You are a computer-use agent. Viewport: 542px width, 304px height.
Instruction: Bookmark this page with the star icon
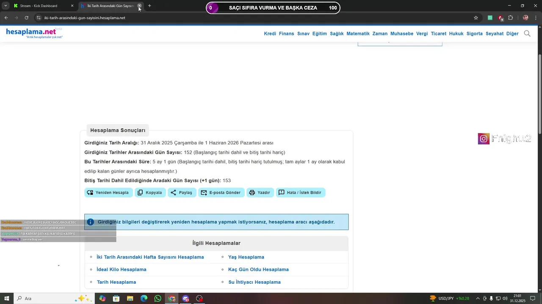click(476, 18)
